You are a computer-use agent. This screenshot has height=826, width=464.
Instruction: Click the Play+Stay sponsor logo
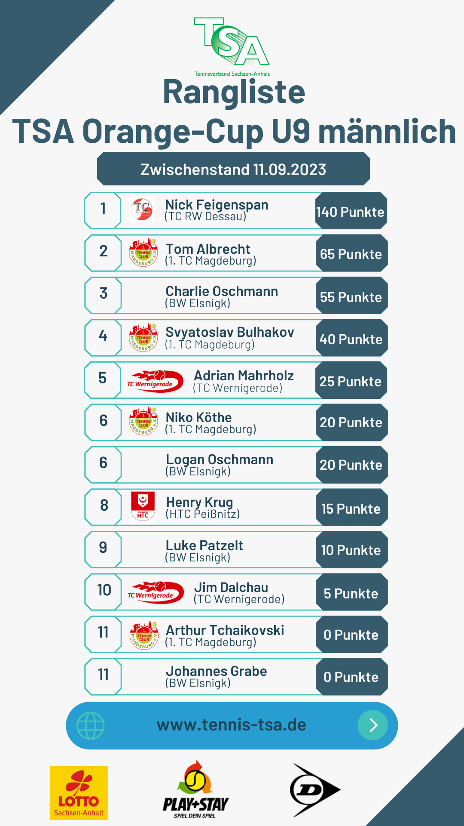(196, 790)
